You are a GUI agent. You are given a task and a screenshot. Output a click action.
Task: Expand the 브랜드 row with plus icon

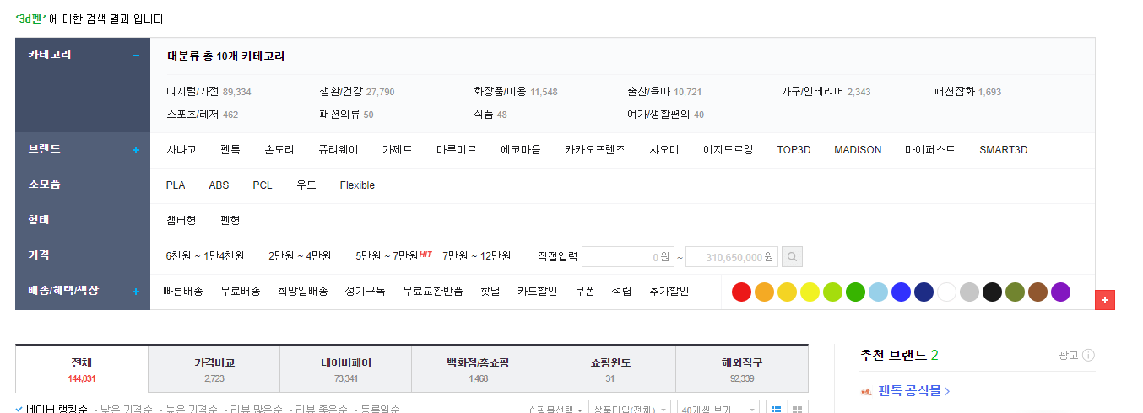(x=135, y=150)
